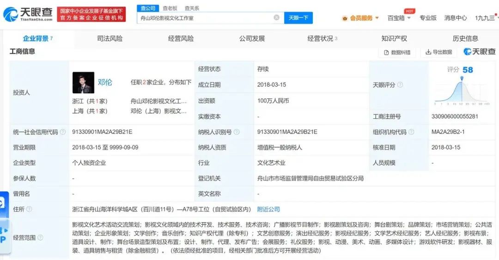Screen dimensions: 499x260
Task: Select the 查老板 search tab
Action: 170,8
